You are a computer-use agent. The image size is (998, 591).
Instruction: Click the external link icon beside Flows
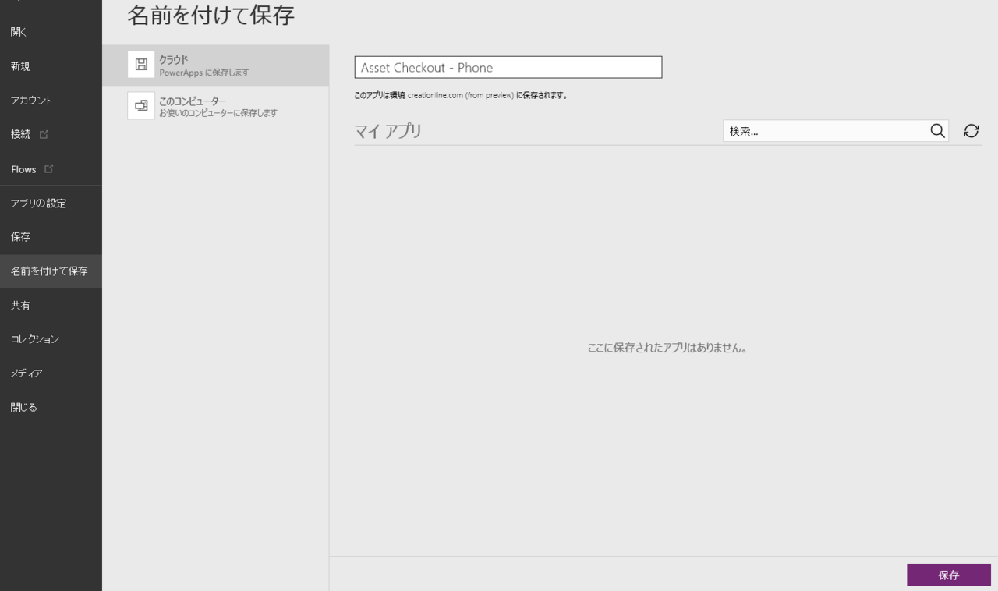tap(49, 168)
